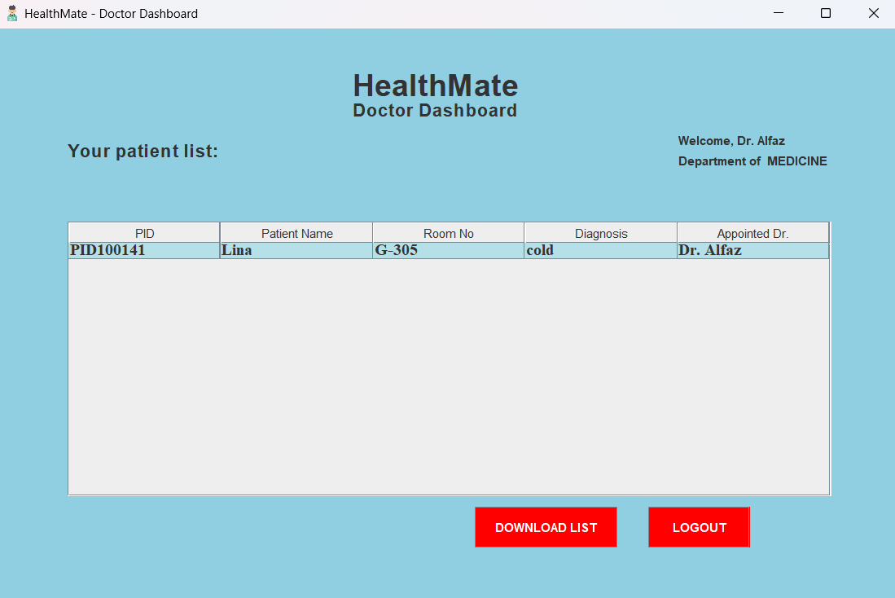Image resolution: width=895 pixels, height=598 pixels.
Task: Close the HealthMate window
Action: pos(873,13)
